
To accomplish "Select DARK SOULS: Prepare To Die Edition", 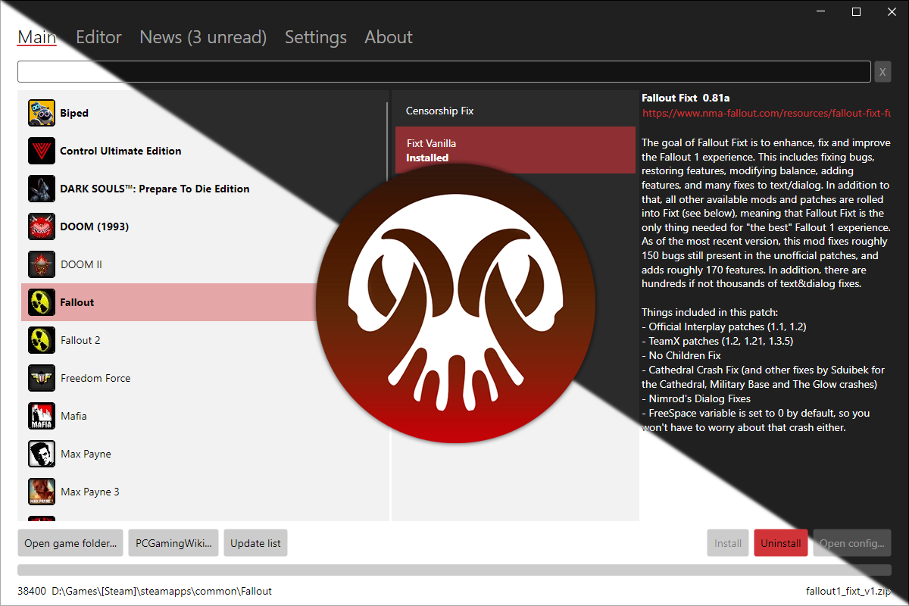I will click(x=155, y=189).
